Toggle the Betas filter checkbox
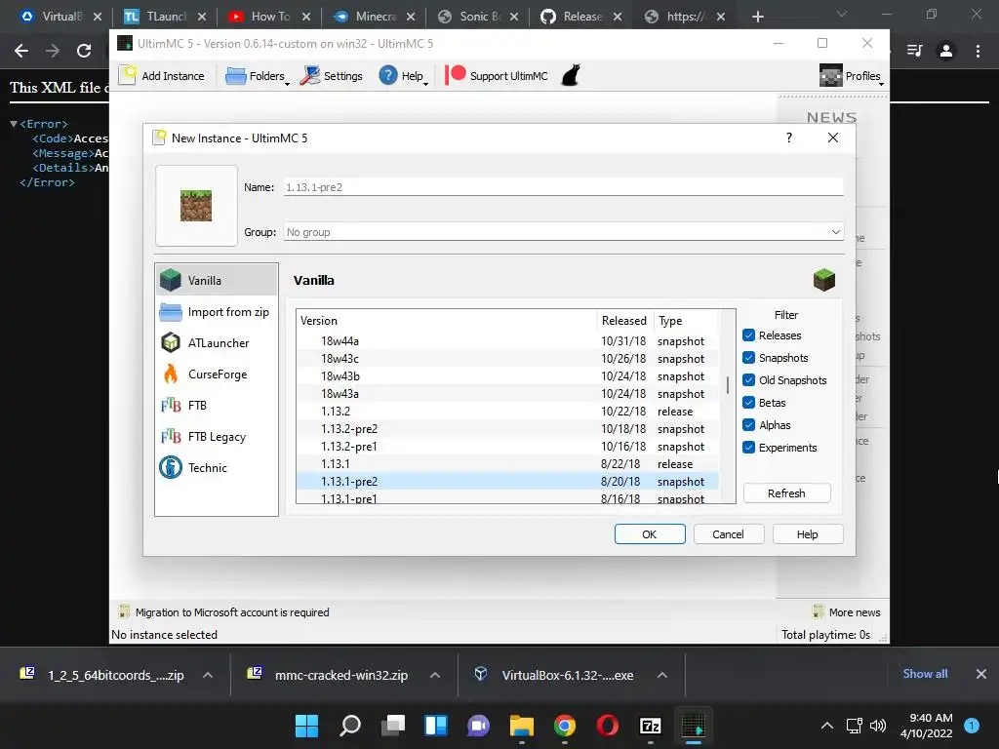 pos(748,403)
